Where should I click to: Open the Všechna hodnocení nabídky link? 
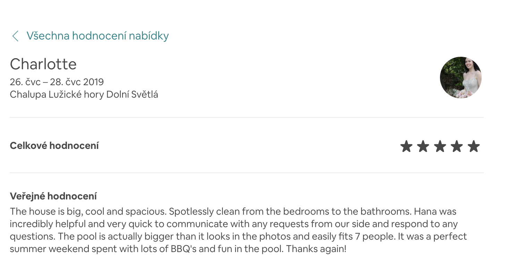click(x=98, y=36)
